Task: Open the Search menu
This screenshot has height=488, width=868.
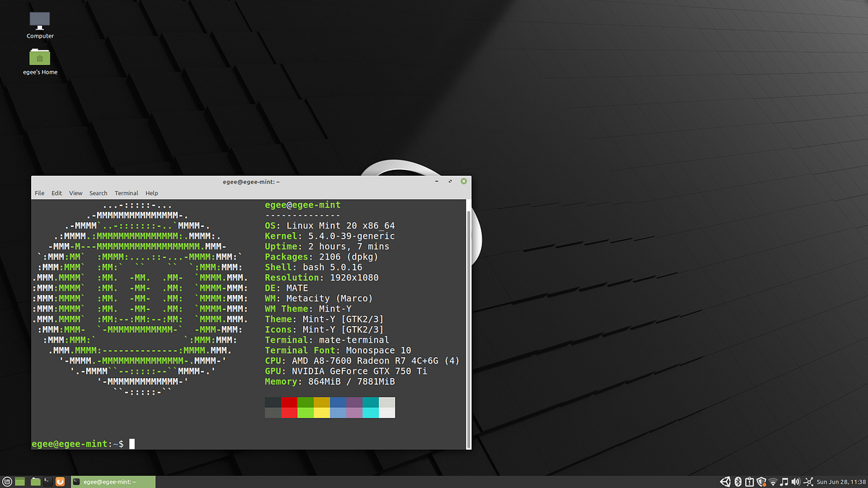Action: click(98, 193)
